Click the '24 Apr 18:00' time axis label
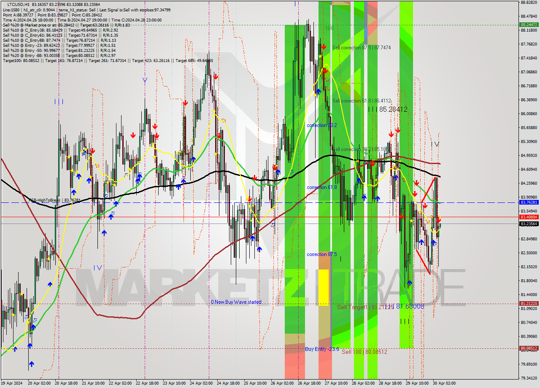The width and height of the screenshot is (540, 388). (x=228, y=383)
